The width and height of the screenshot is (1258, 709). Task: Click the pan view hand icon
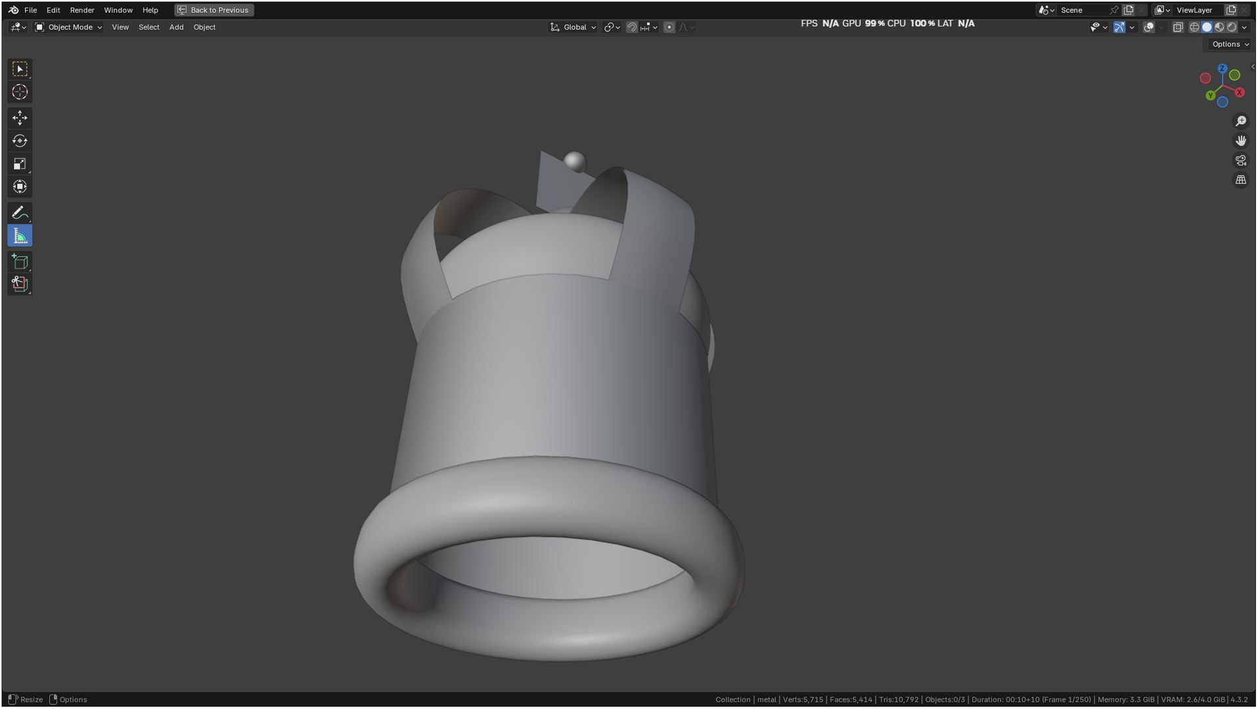tap(1240, 140)
